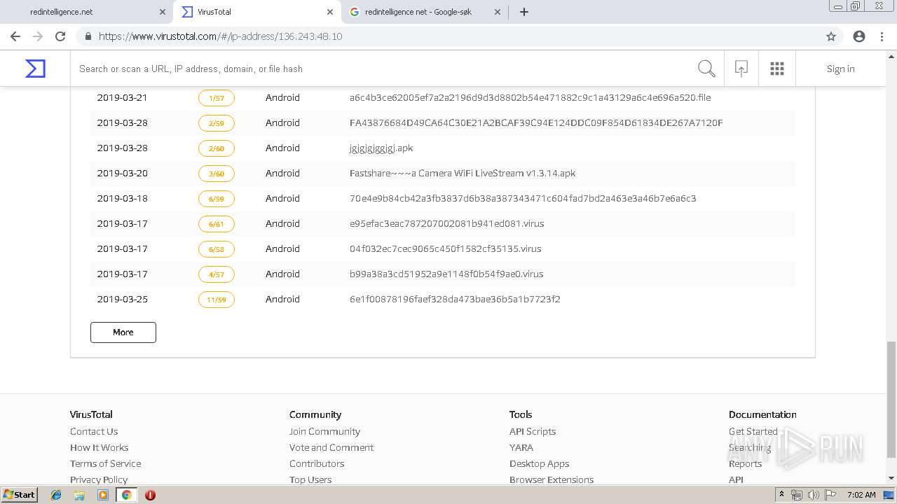This screenshot has height=504, width=897.
Task: Open the API Scripts link
Action: point(533,431)
